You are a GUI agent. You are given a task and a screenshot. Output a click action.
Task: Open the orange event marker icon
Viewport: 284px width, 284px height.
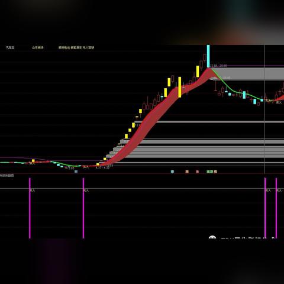187,172
